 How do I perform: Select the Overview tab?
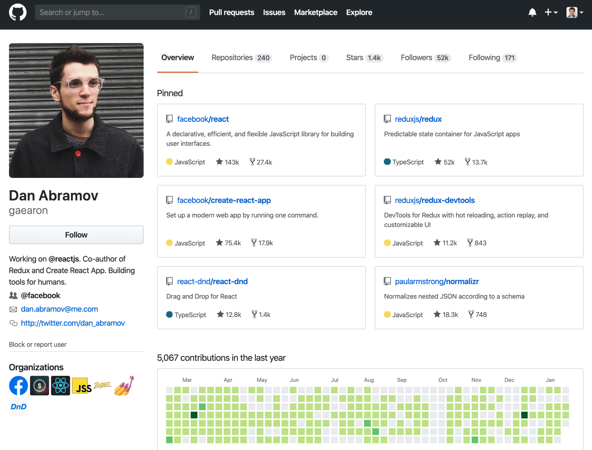[177, 58]
